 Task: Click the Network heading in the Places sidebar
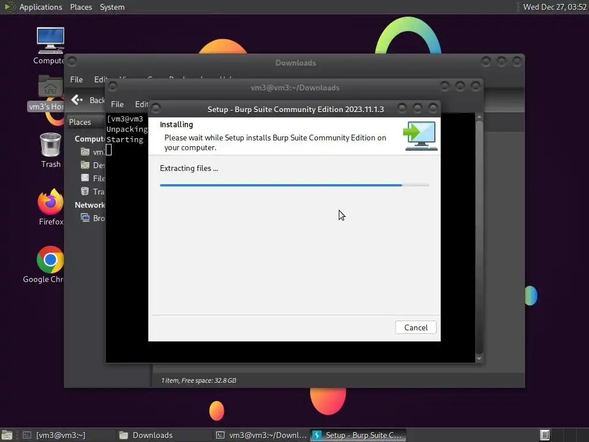tap(89, 205)
